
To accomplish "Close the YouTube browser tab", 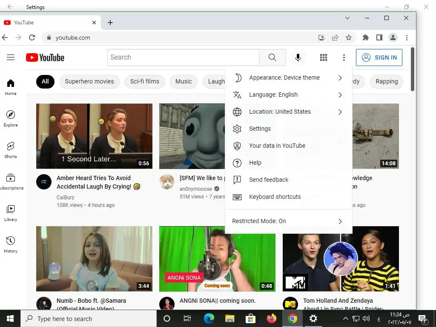I will point(94,23).
